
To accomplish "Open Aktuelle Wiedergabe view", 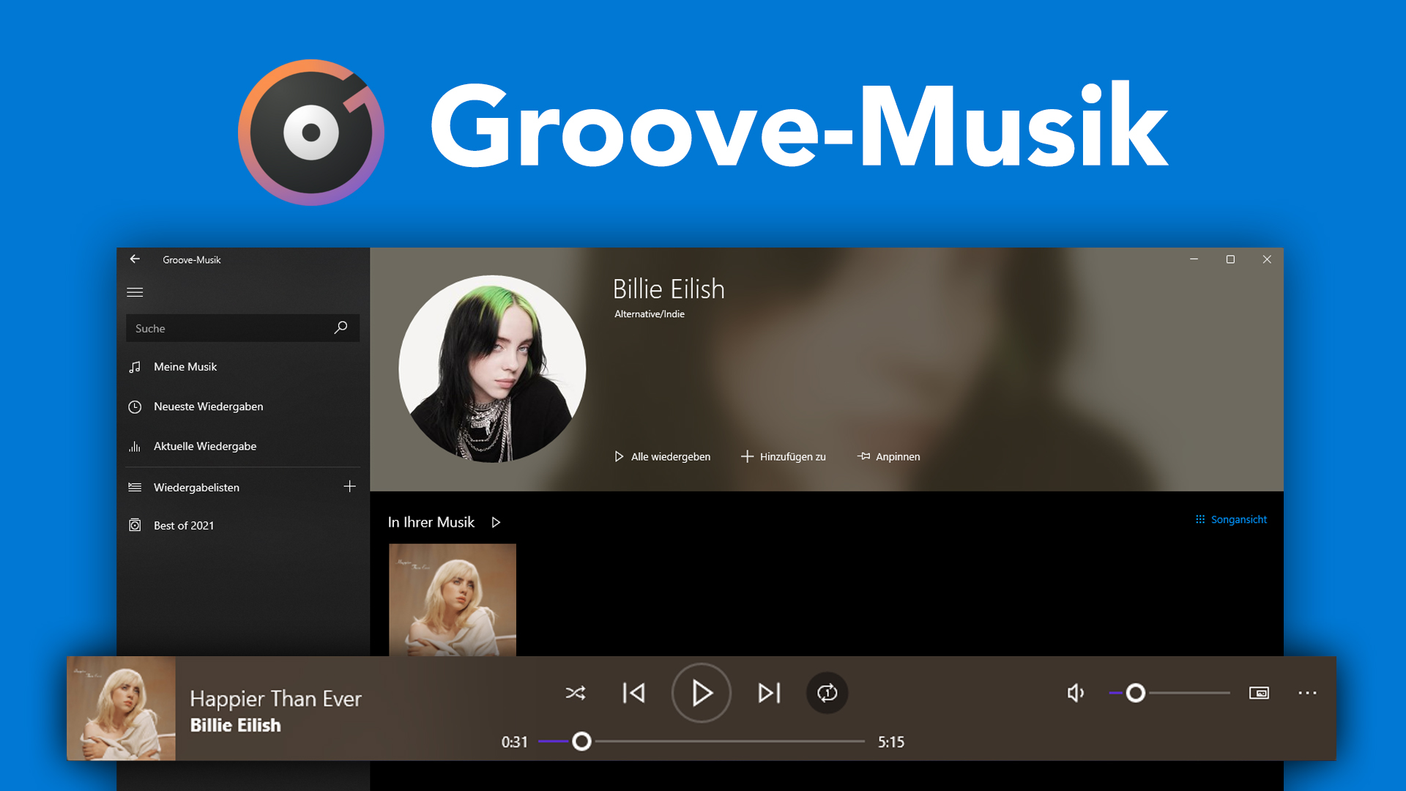I will pyautogui.click(x=135, y=446).
